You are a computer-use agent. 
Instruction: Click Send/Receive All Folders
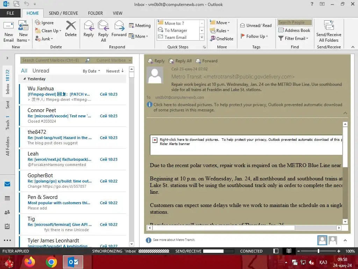329,31
